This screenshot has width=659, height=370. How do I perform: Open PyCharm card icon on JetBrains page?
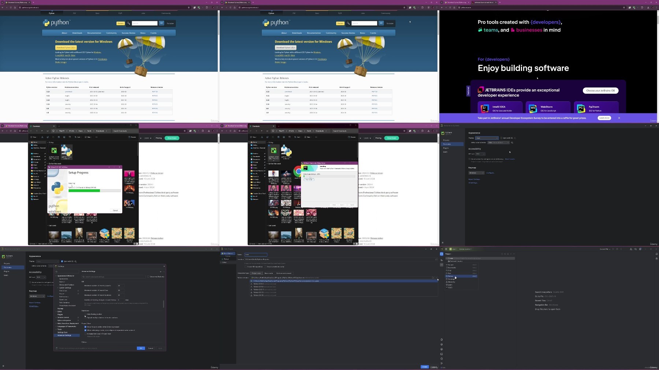pos(581,108)
